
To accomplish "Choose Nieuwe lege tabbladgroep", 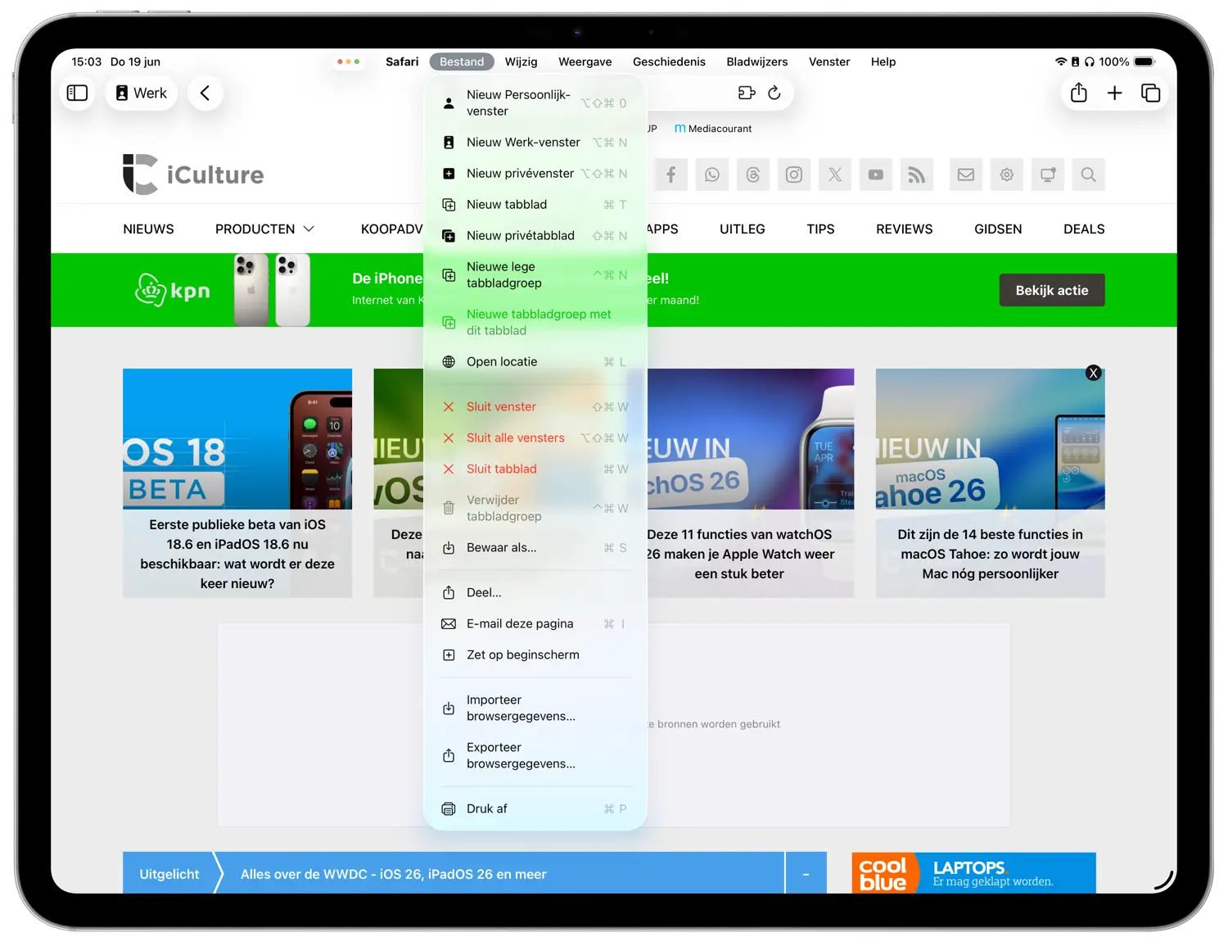I will [535, 275].
